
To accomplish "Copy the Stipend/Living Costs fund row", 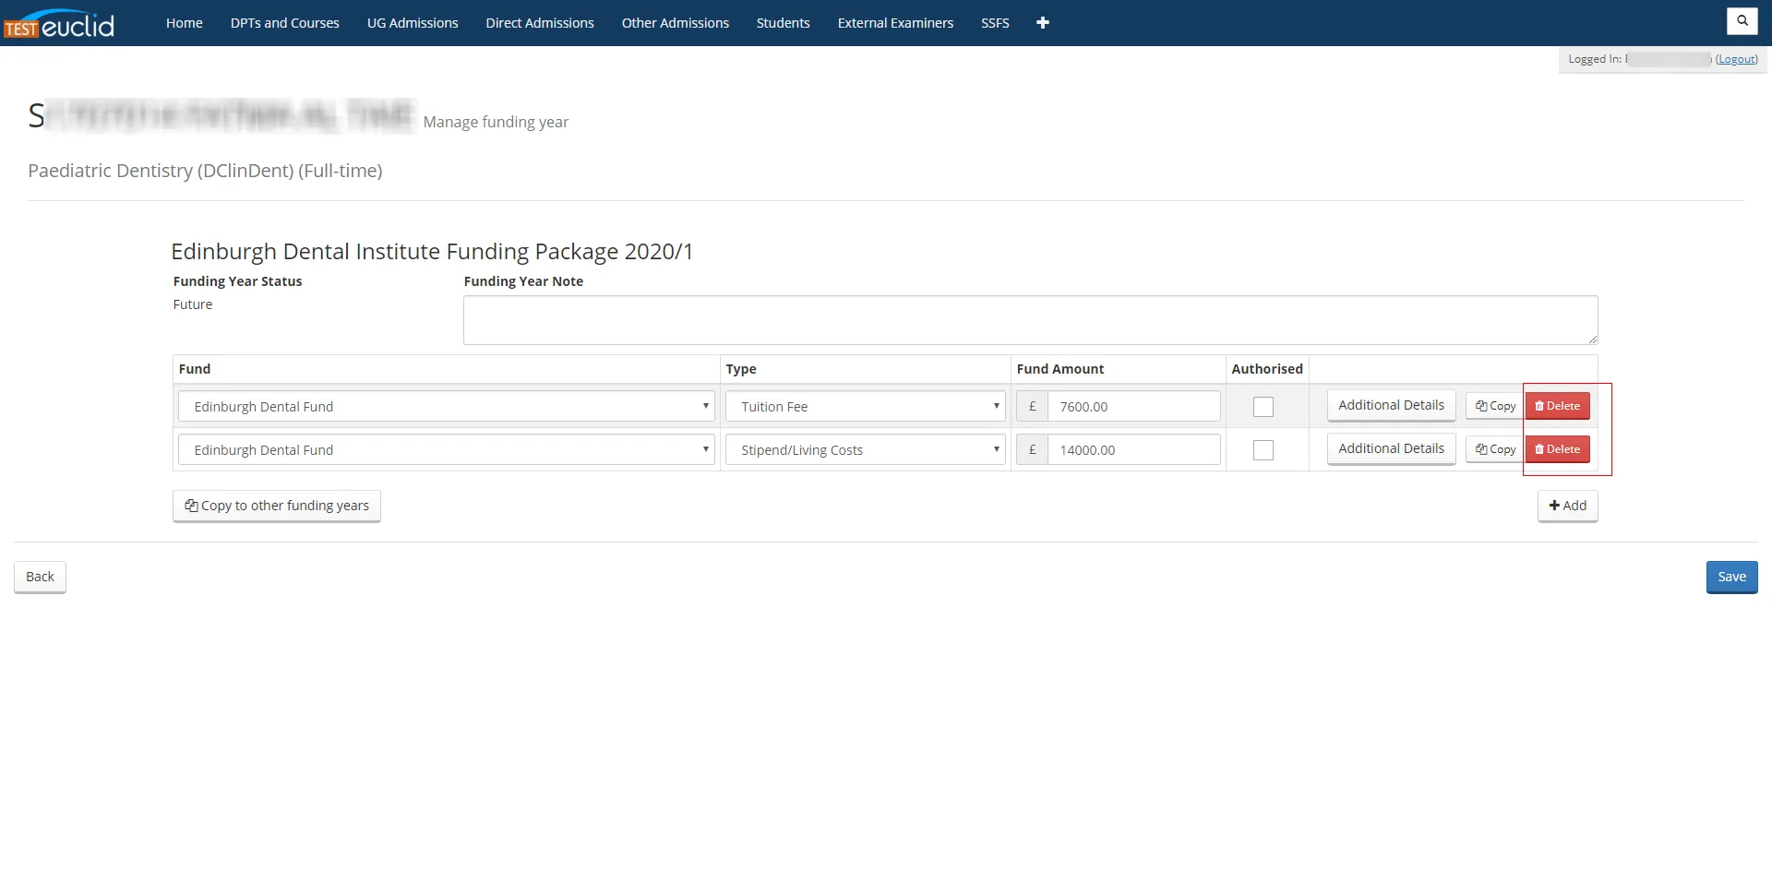I will coord(1494,449).
